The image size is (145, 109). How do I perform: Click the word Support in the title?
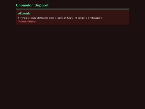point(42,5)
